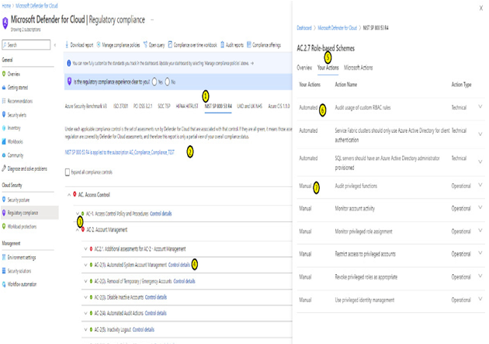This screenshot has height=344, width=489.
Task: Click the Download report icon
Action: pos(67,45)
